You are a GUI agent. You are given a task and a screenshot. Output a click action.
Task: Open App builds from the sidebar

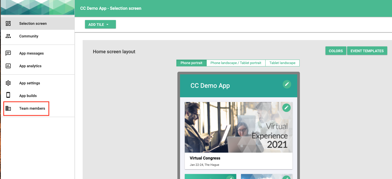[x=37, y=96]
